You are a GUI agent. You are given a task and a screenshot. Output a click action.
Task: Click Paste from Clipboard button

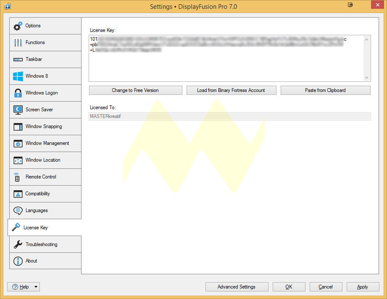coord(325,90)
